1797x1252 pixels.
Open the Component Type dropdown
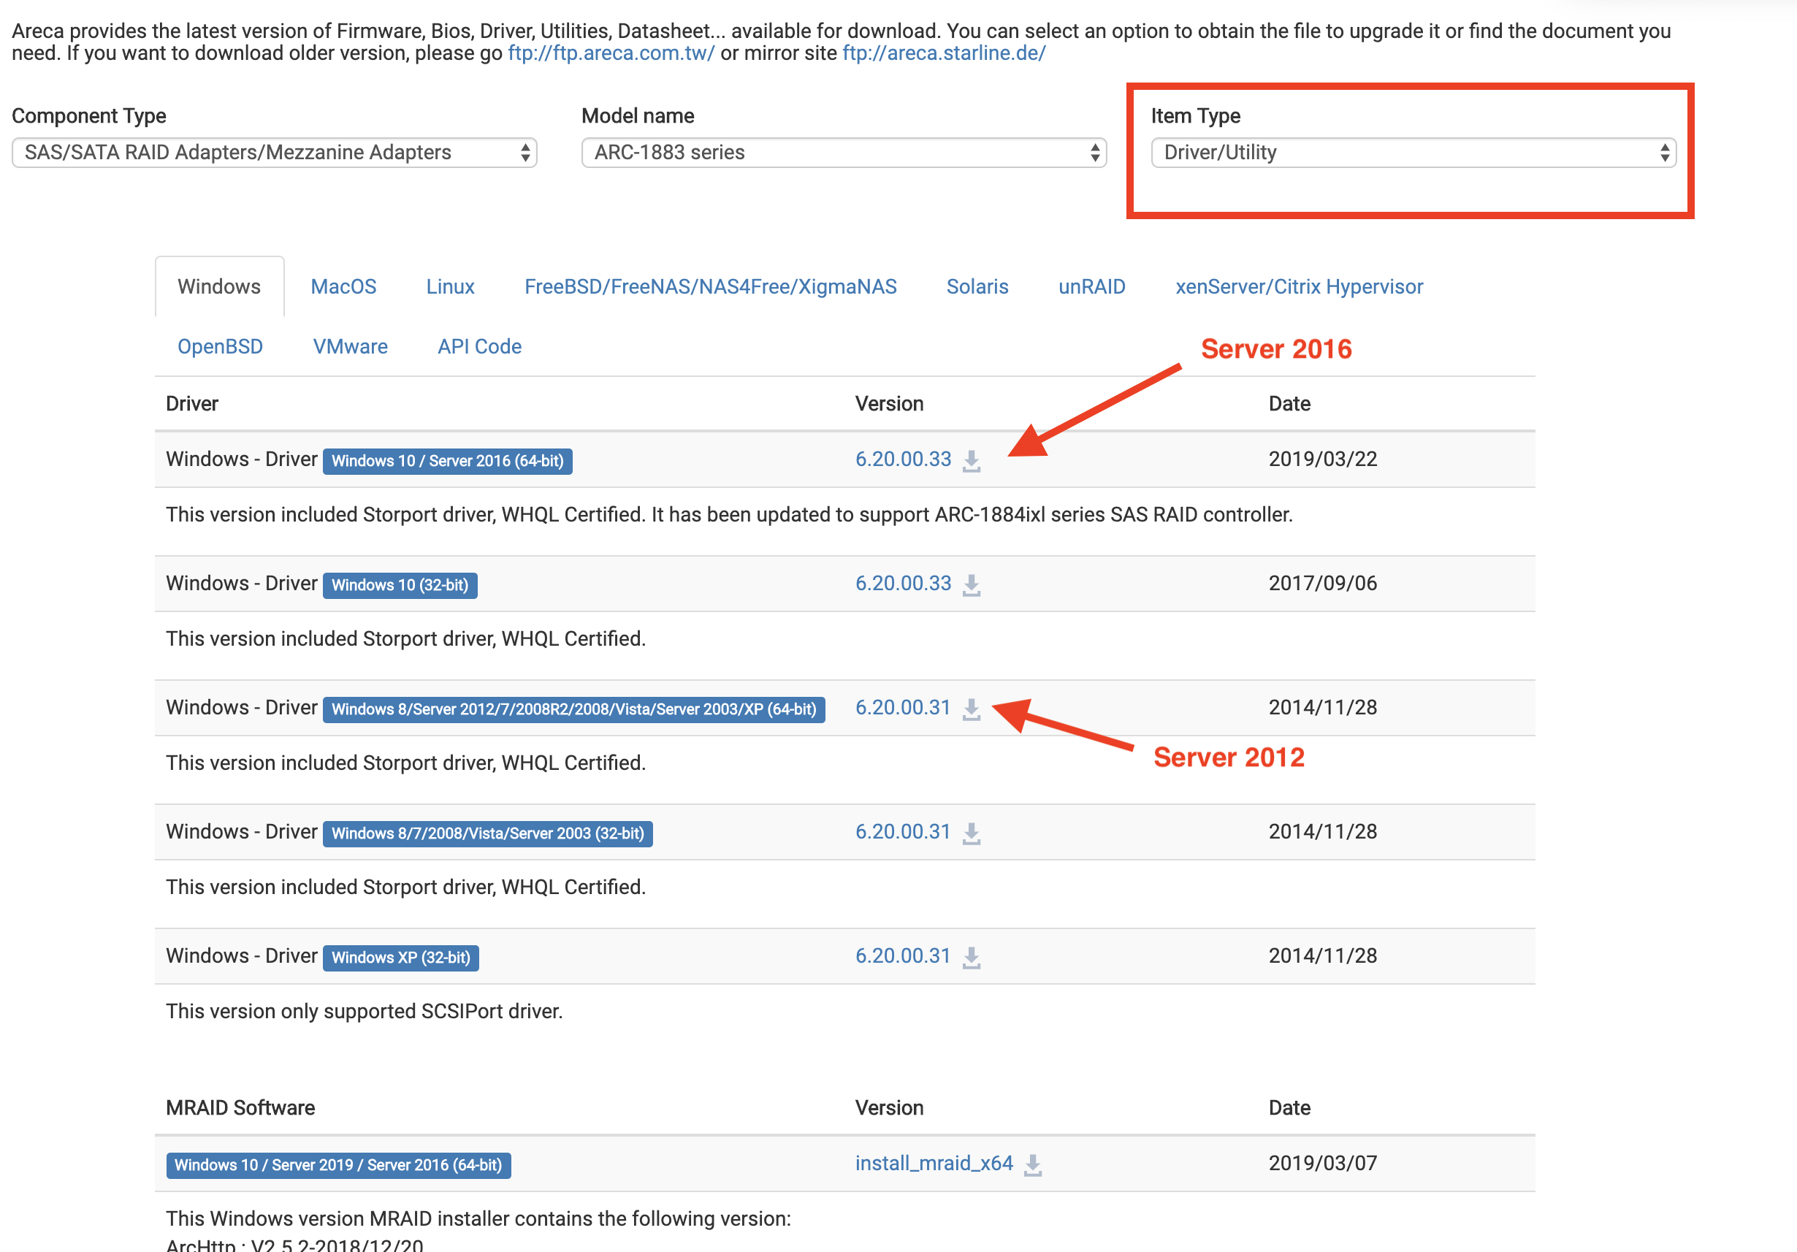click(x=275, y=153)
